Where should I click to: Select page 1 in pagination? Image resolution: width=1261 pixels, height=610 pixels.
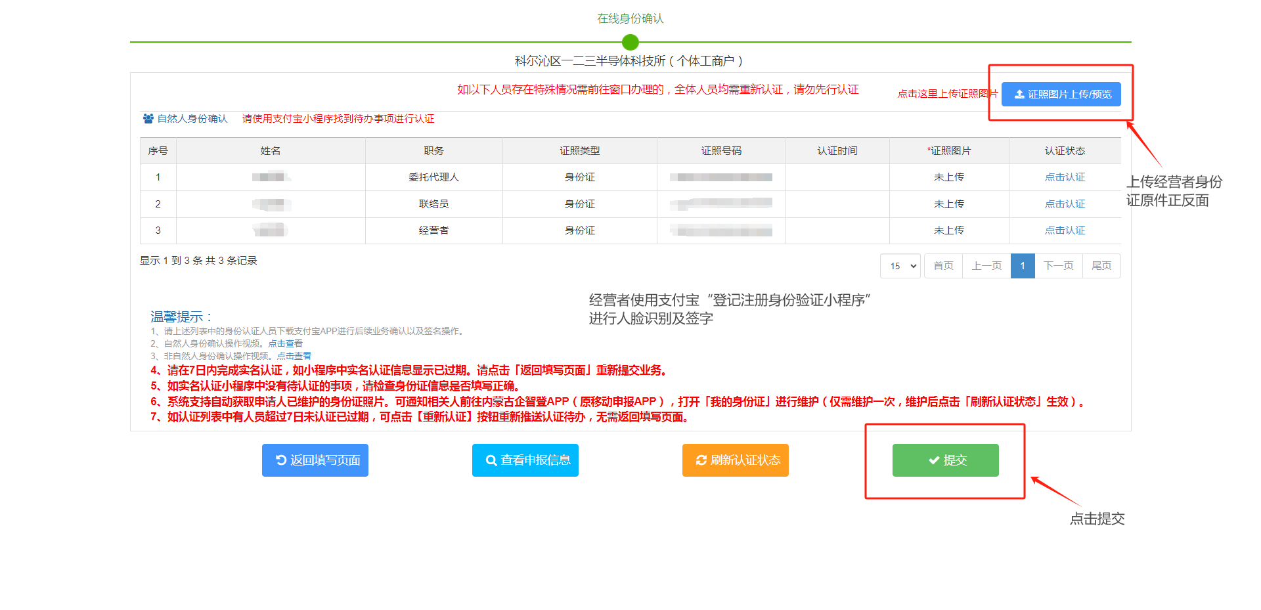tap(1023, 266)
